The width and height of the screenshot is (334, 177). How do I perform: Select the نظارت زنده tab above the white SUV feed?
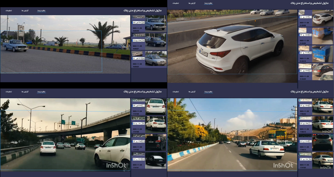pos(208,3)
